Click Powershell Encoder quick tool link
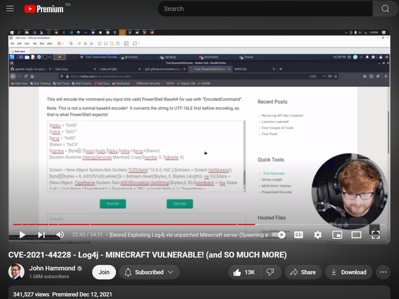 click(277, 192)
